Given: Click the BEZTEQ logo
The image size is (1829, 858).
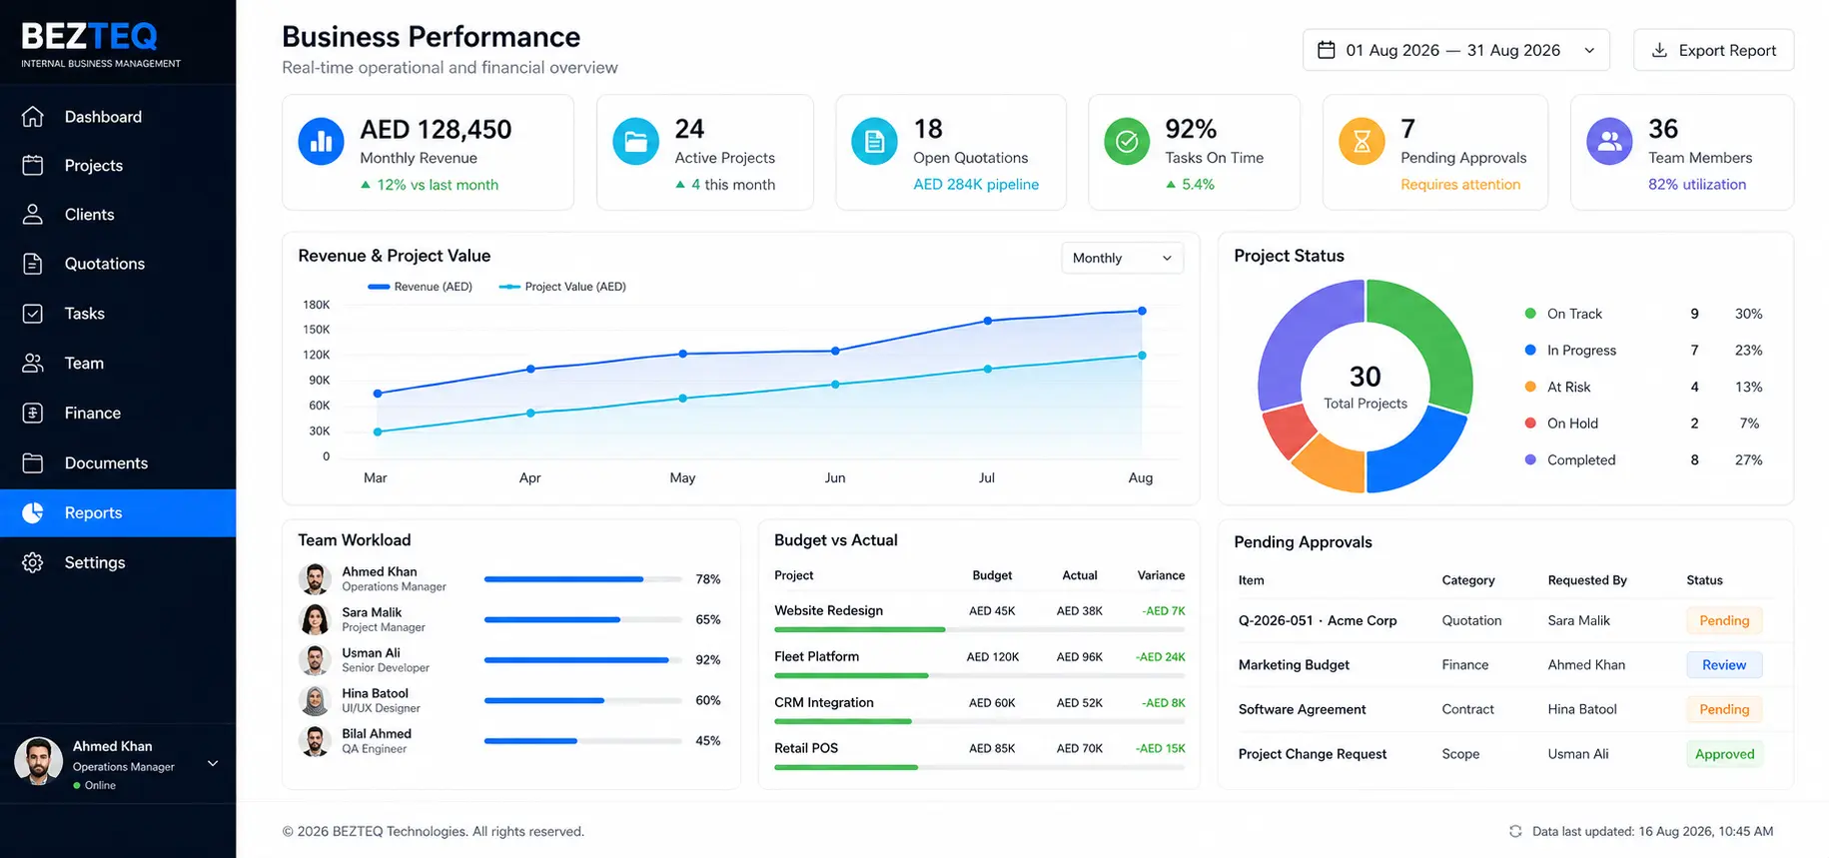Looking at the screenshot, I should pos(100,45).
